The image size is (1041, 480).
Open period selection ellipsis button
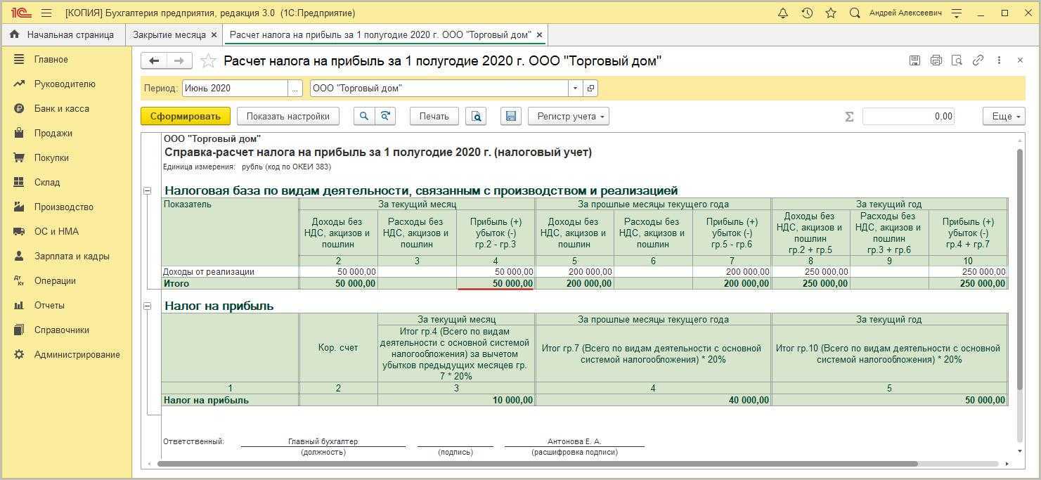coord(295,88)
